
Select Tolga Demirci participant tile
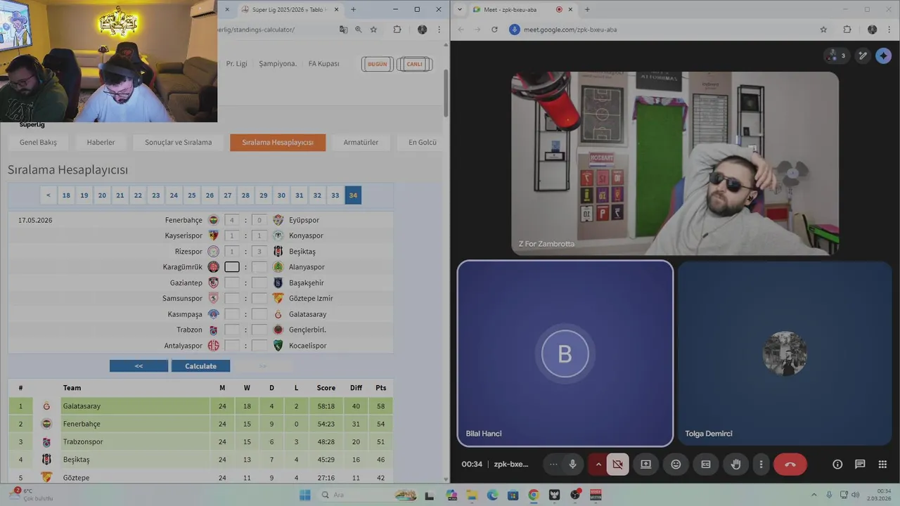[x=785, y=353]
